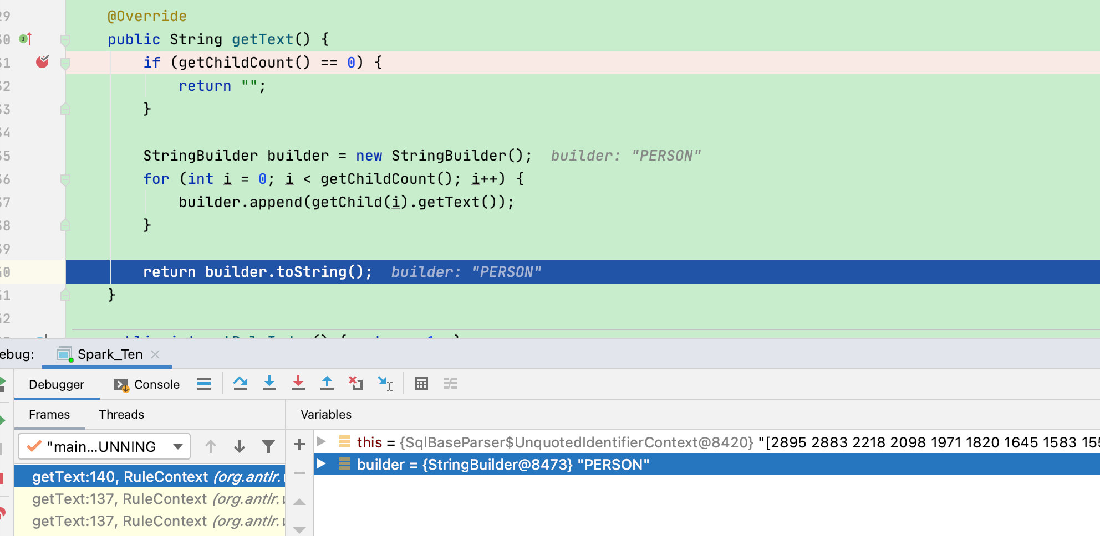Add a new watch with plus icon
Viewport: 1100px width, 536px height.
point(299,444)
